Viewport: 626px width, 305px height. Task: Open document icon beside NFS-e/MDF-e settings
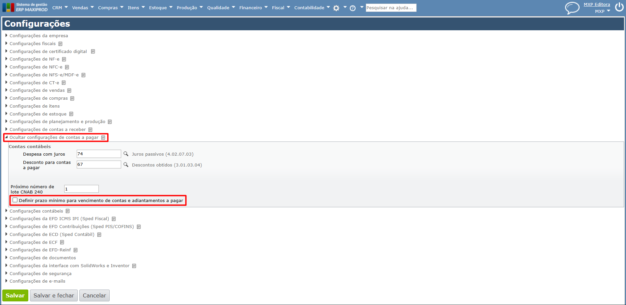point(83,75)
